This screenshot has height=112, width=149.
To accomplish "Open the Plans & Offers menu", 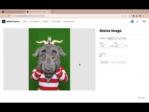I will (57, 21).
